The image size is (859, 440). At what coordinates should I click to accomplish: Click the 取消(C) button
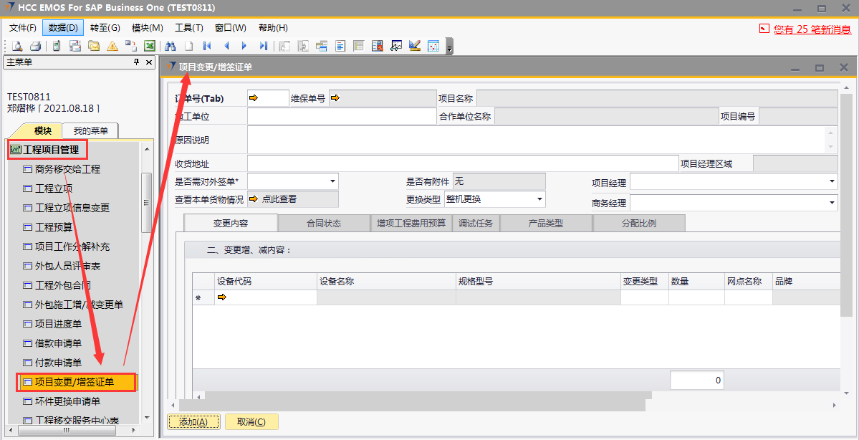(x=251, y=422)
